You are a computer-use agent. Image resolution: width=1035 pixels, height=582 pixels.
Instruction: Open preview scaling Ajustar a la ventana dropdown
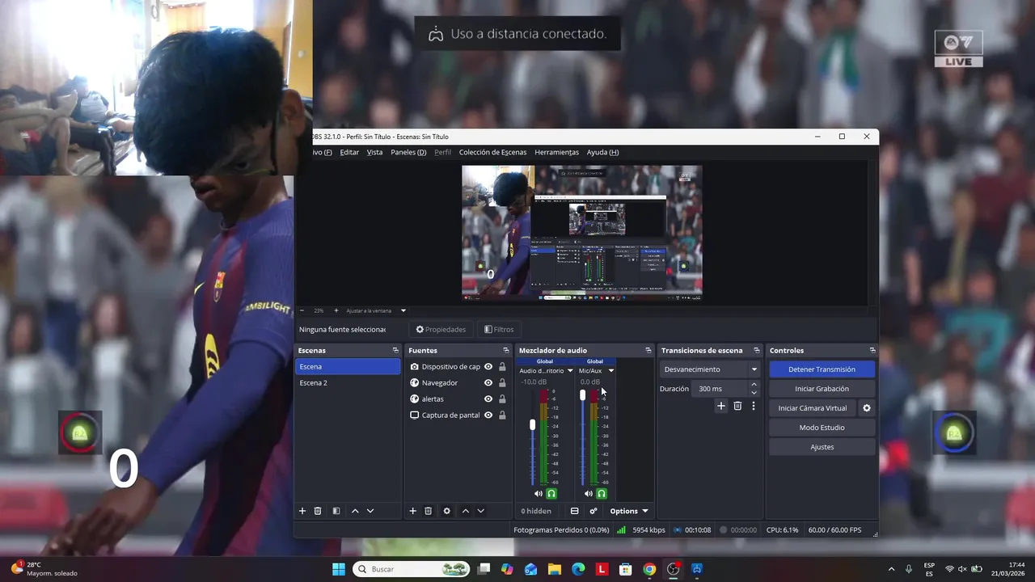pos(376,310)
